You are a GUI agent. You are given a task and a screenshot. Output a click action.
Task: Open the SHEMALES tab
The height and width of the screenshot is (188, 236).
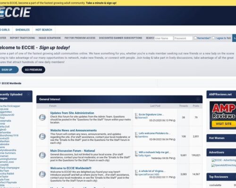[x=23, y=30]
